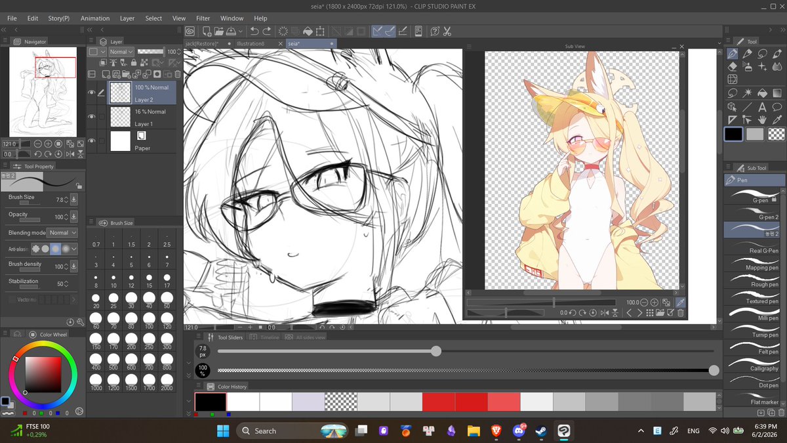Click New layer folder icon
Screen dimensions: 787x443
(x=126, y=74)
